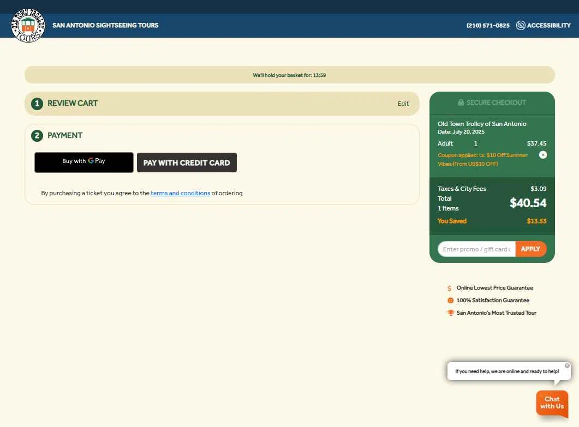Apply the promo code
Screen dimensions: 579x427
530,249
